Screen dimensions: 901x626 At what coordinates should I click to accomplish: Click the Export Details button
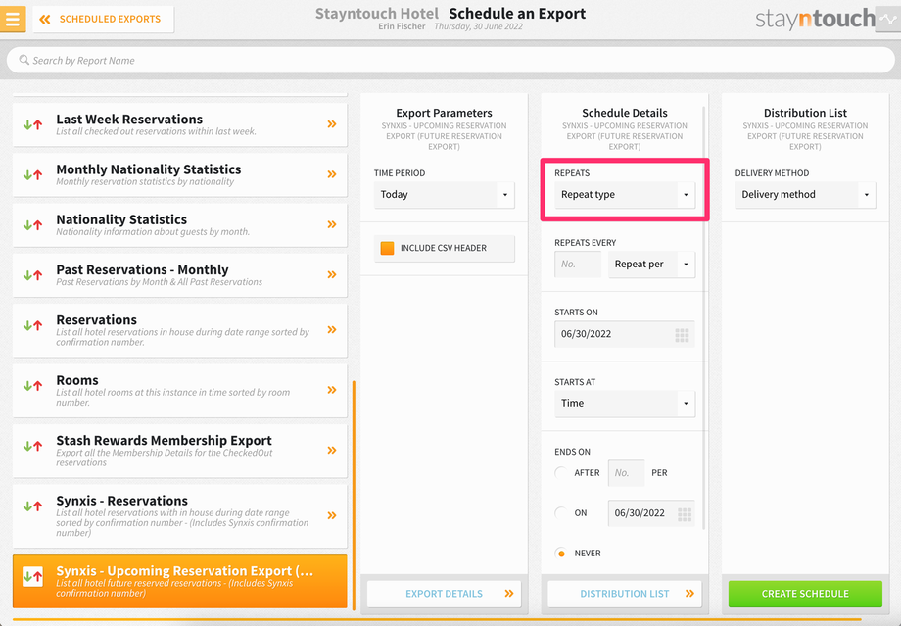tap(445, 594)
